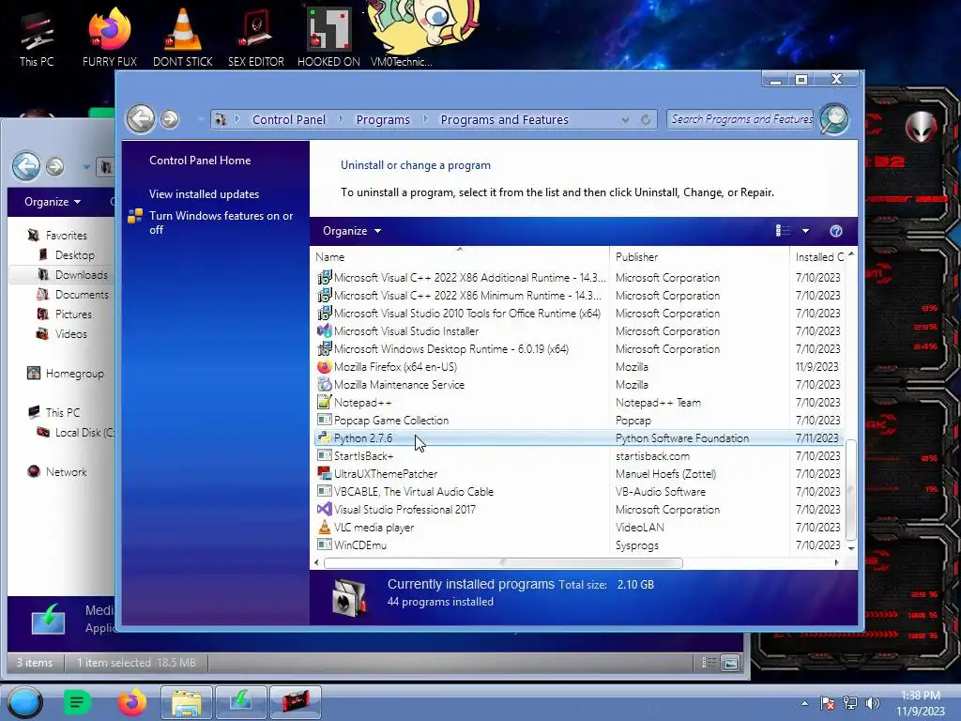The height and width of the screenshot is (721, 961).
Task: Click the forward arrow in Programs and Features
Action: 170,119
